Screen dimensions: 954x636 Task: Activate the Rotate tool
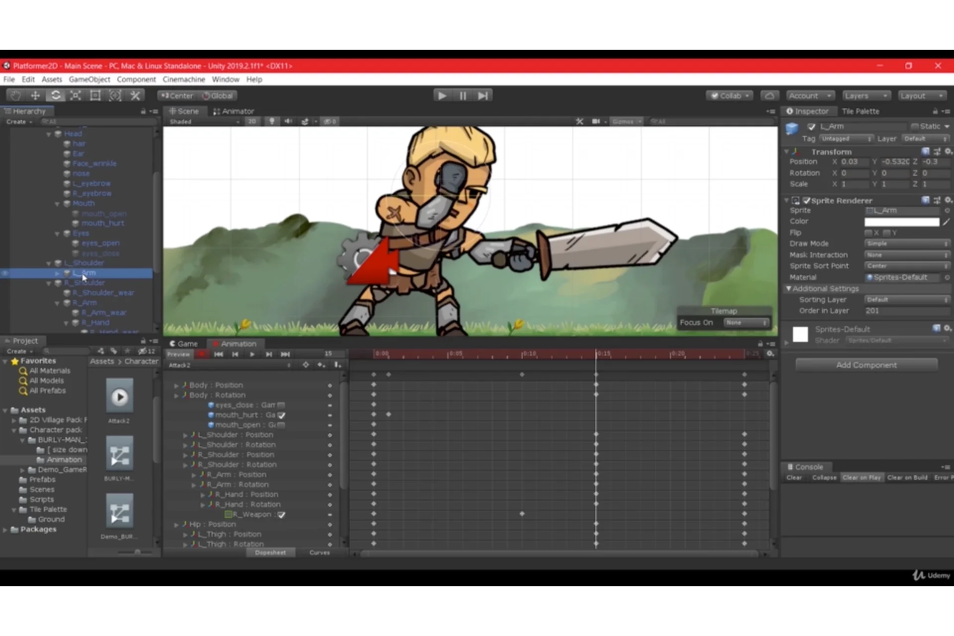point(56,95)
